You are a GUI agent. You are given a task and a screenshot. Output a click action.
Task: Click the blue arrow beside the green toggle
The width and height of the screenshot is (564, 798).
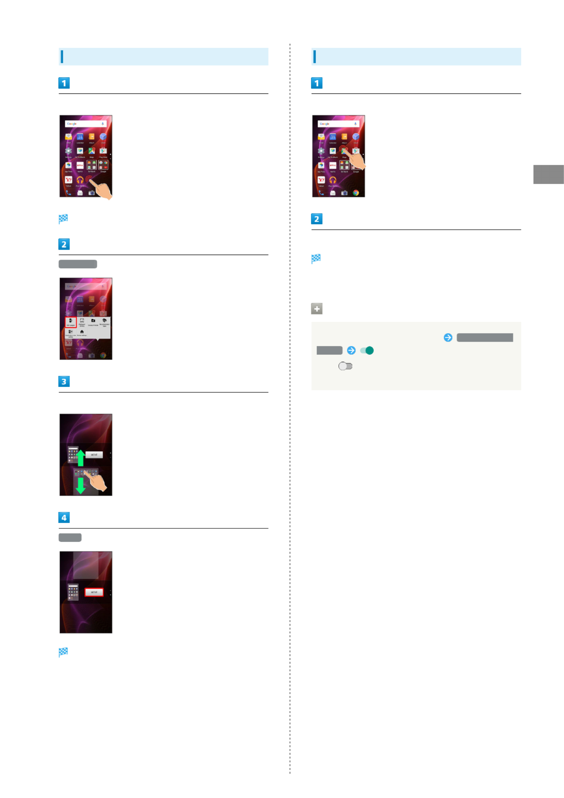tap(351, 350)
